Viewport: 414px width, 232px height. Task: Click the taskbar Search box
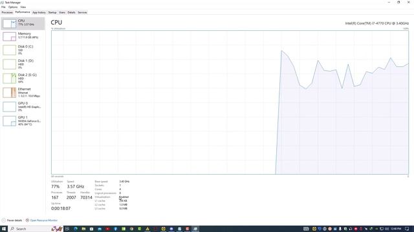[36, 229]
